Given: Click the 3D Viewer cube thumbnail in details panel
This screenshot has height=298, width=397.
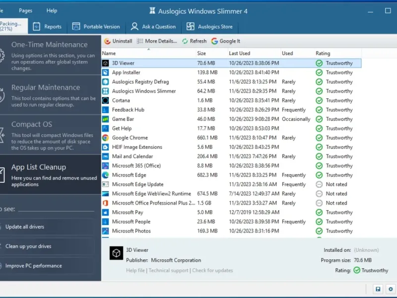Looking at the screenshot, I should (x=116, y=253).
